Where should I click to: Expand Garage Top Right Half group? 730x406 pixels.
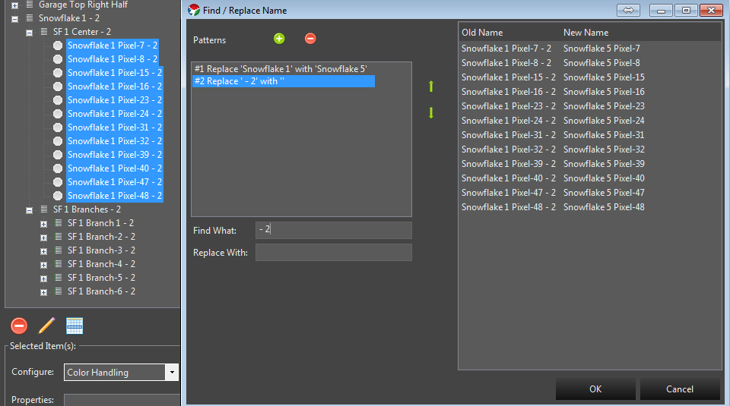click(15, 5)
